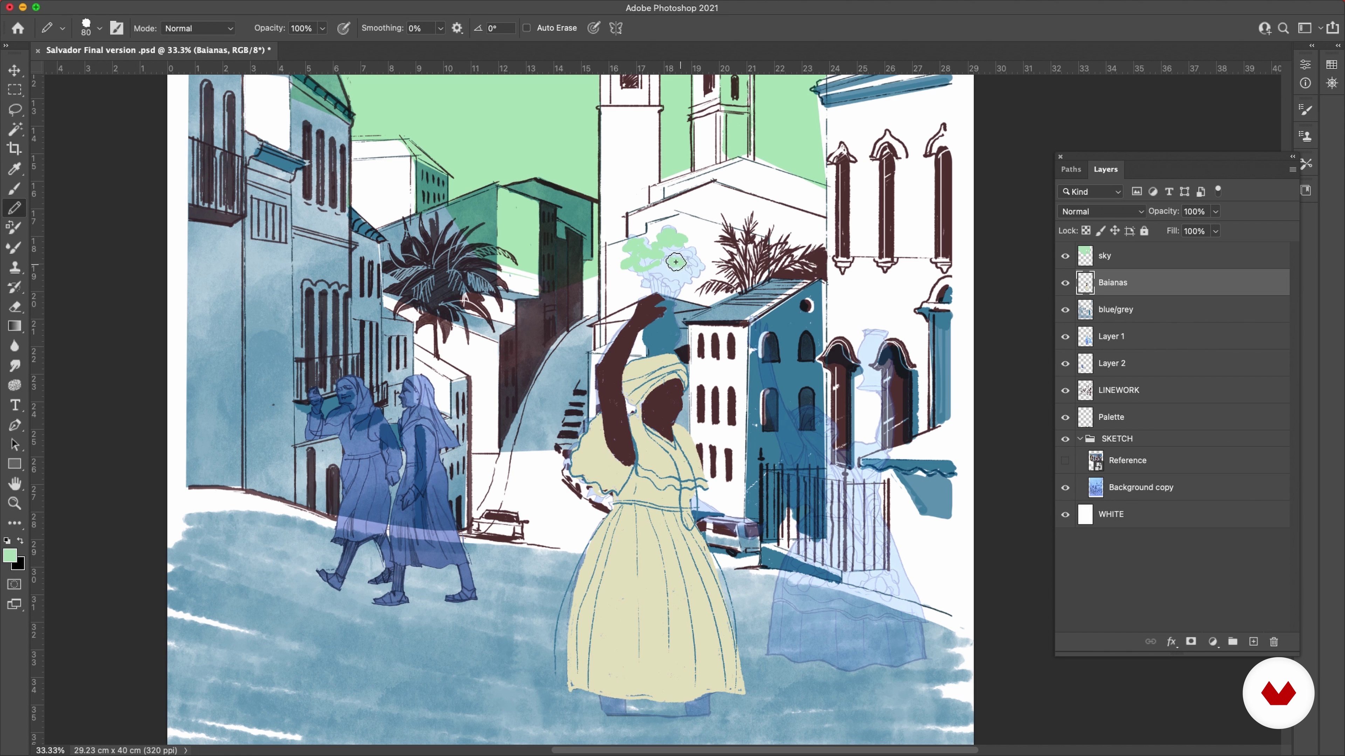
Task: Create a new layer with plus icon
Action: pos(1253,642)
